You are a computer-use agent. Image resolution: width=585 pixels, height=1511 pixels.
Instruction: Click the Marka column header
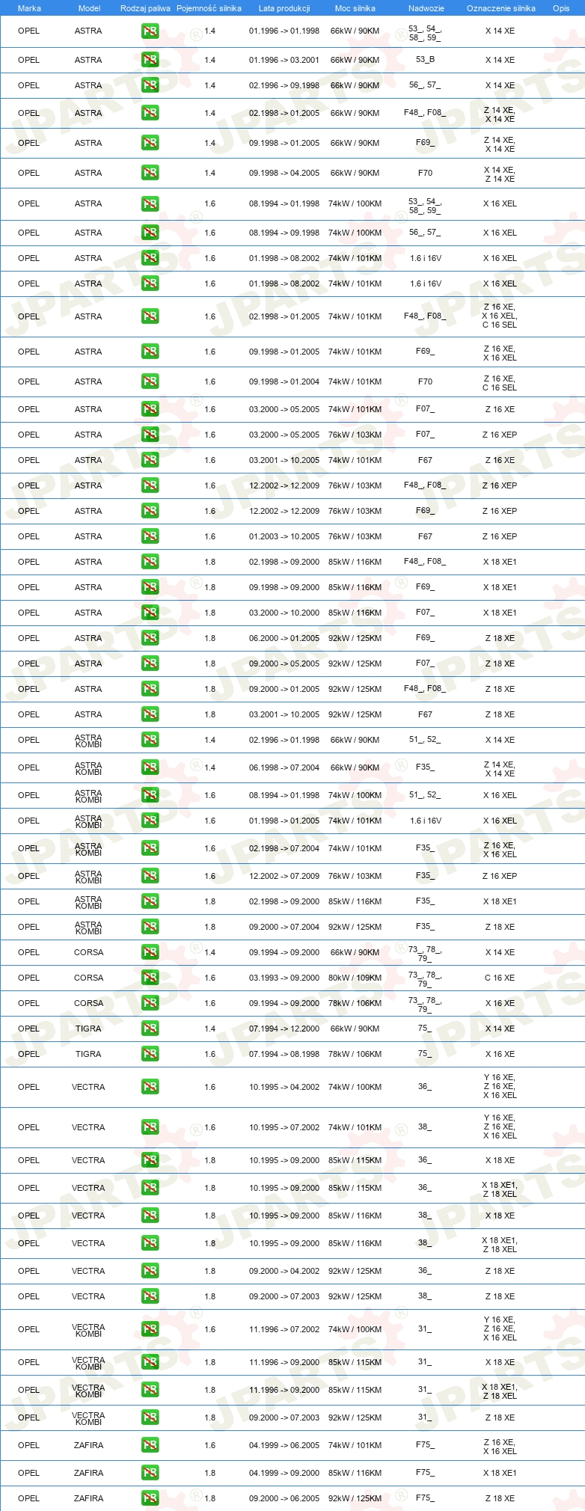(x=29, y=8)
